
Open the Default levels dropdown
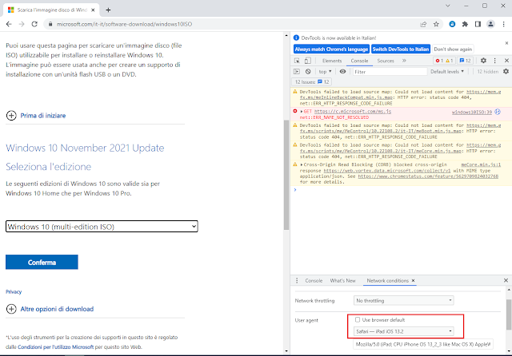coord(447,71)
